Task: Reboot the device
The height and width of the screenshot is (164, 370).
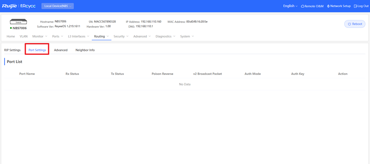Action: coord(355,24)
